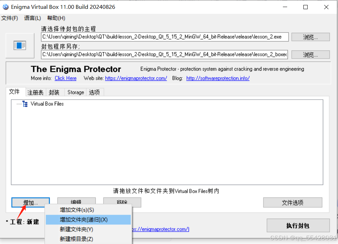Screen dimensions: 338x244
Task: Open the https://enigmaprotector.com/ web site link
Action: point(136,78)
